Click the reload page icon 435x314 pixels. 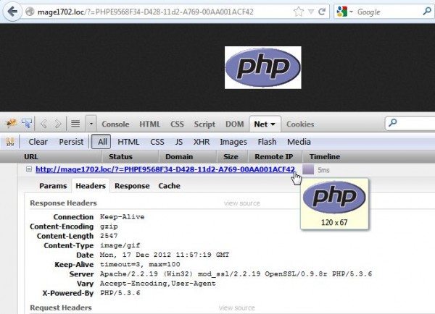pos(322,12)
